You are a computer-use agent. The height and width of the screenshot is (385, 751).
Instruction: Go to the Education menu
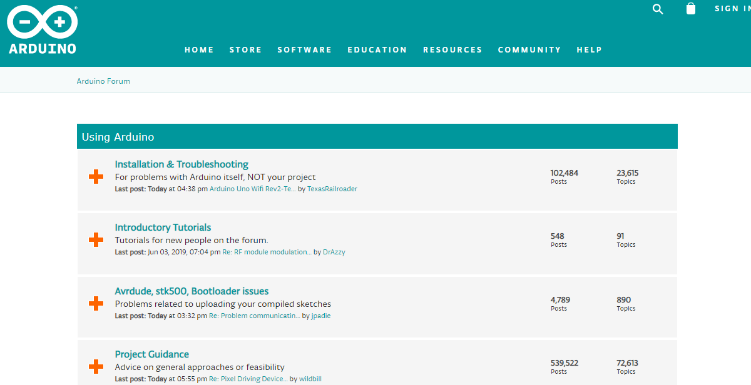coord(377,50)
